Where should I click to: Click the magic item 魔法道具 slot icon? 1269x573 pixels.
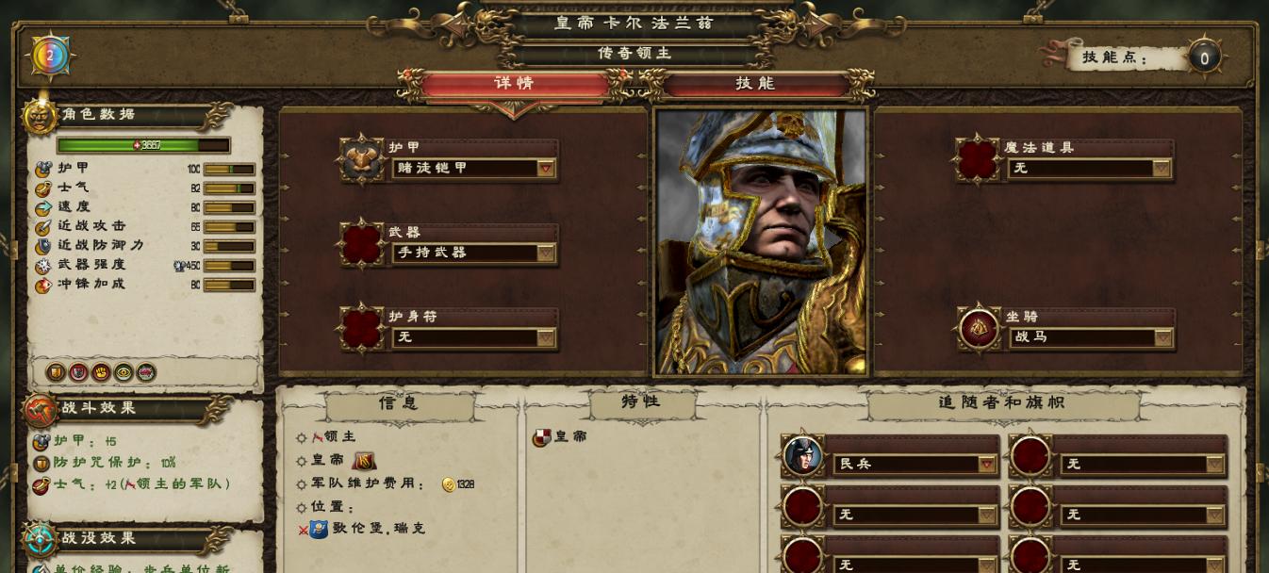click(x=978, y=159)
